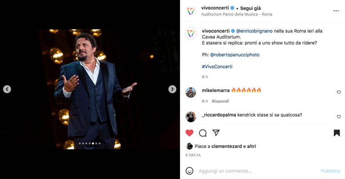Click Rispondi under mikelemarra's comment

coord(220,101)
